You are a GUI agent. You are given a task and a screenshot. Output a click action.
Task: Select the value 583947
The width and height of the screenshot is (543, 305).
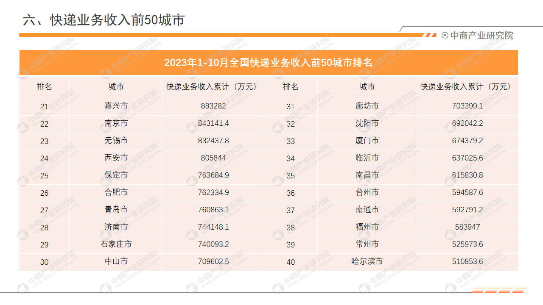467,227
